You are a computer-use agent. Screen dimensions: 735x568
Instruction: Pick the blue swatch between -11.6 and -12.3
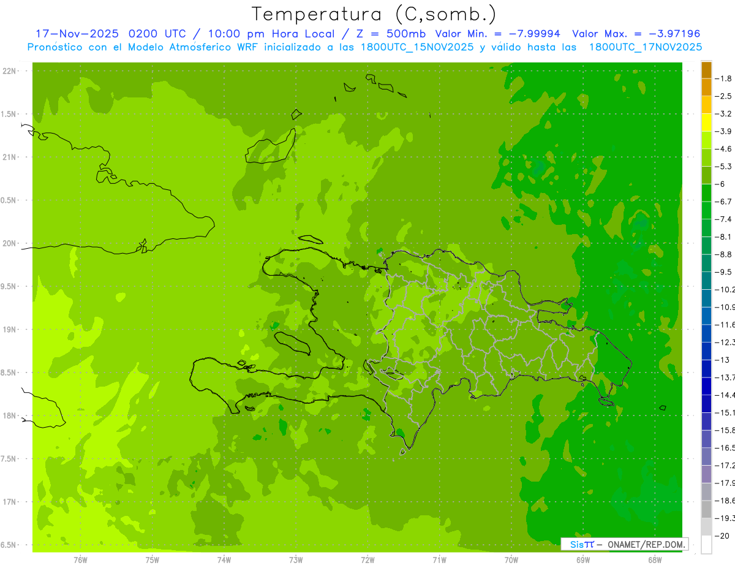(x=706, y=333)
